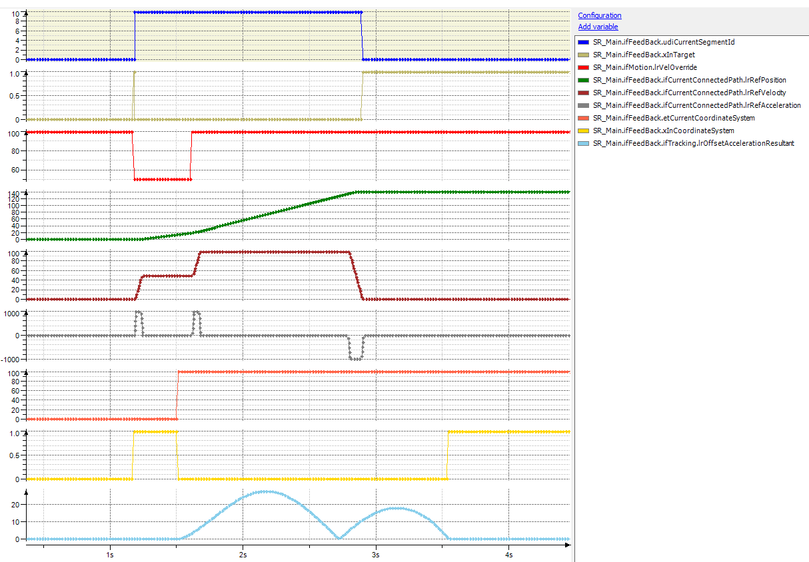
Task: Click peak of light blue acceleration curve
Action: pyautogui.click(x=265, y=491)
